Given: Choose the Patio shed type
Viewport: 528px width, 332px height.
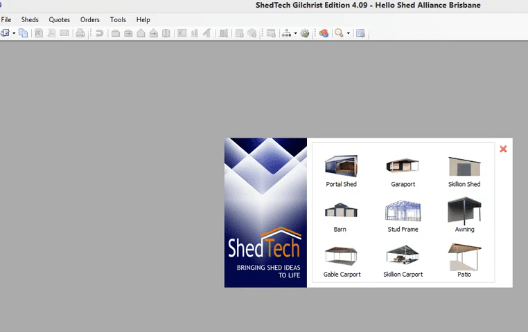Looking at the screenshot, I should 464,260.
